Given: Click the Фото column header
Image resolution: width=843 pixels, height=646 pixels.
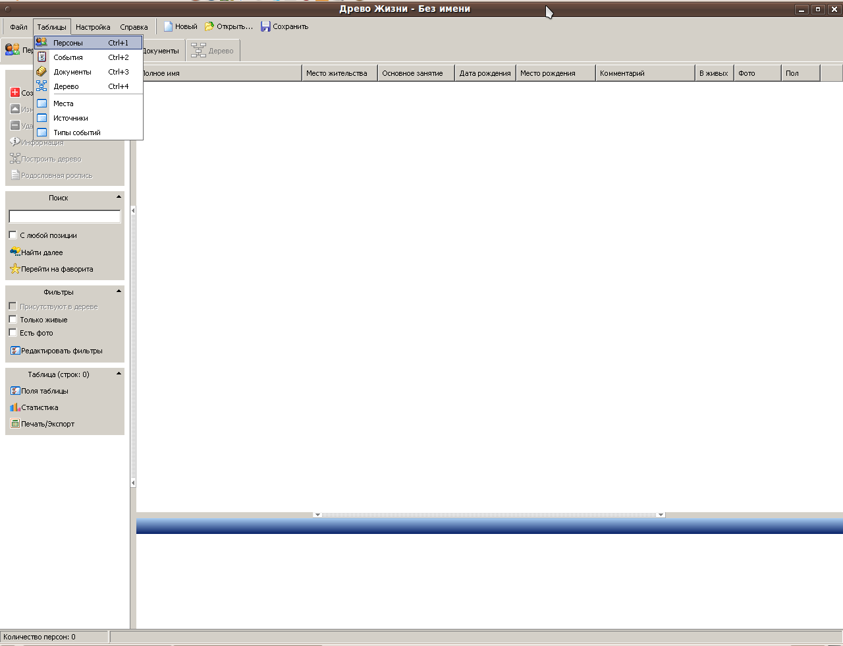Looking at the screenshot, I should (757, 73).
